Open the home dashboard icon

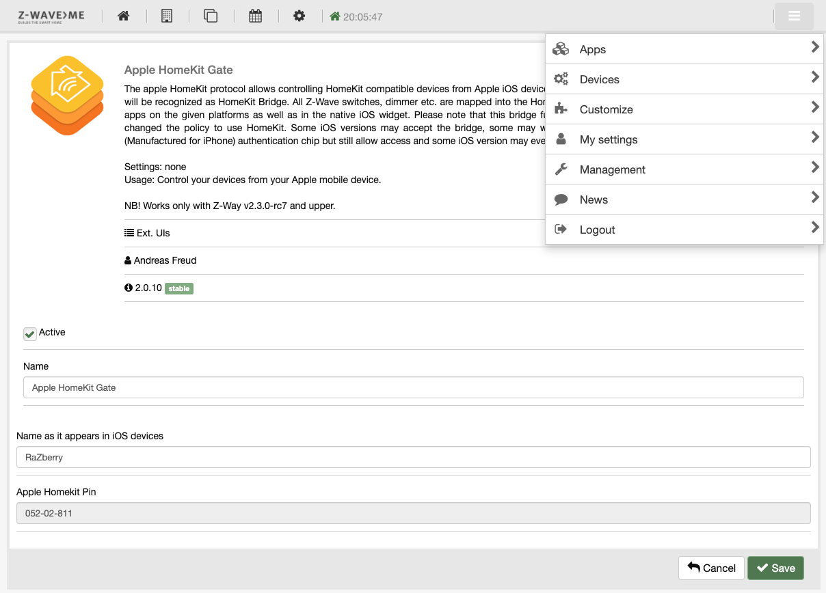coord(124,16)
